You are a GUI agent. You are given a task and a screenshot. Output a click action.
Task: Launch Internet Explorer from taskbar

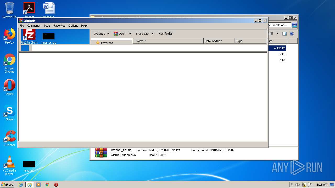click(21, 185)
